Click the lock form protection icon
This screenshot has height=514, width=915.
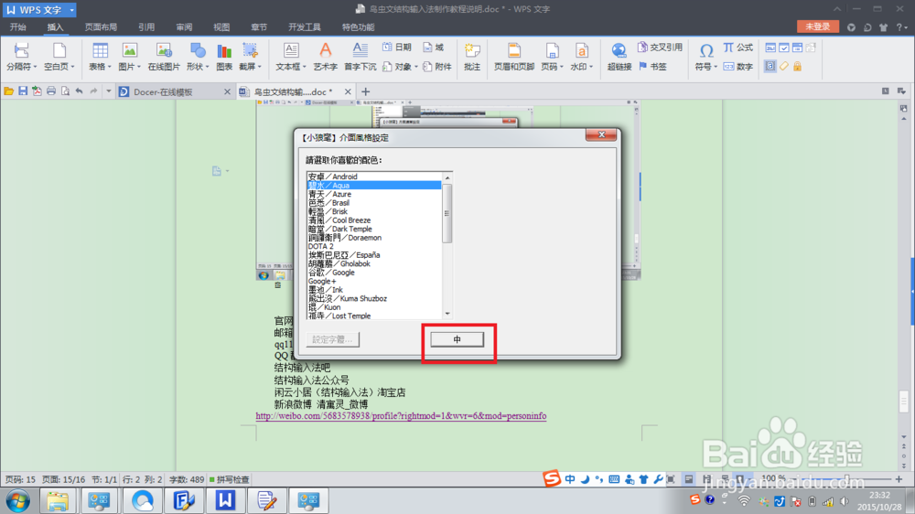click(x=797, y=67)
